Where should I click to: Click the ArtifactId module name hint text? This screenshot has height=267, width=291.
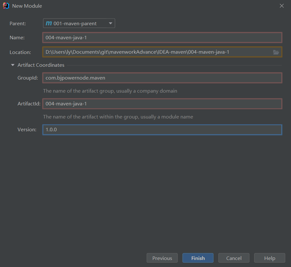click(118, 117)
